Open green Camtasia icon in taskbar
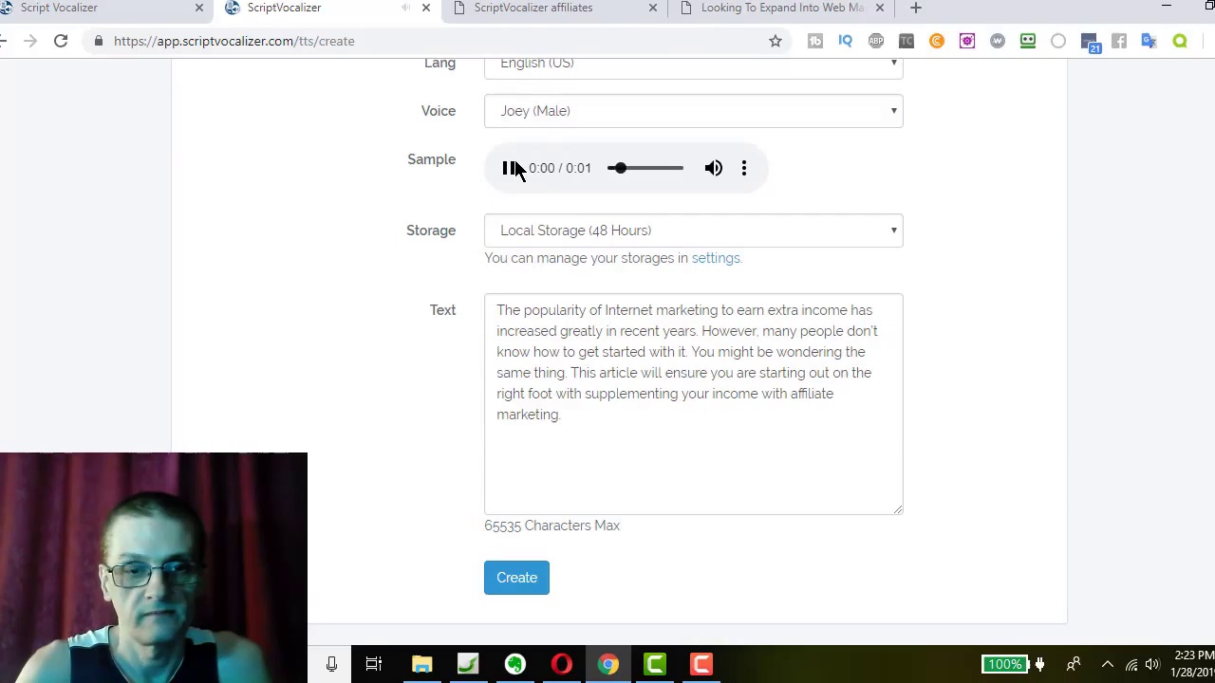 coord(655,664)
